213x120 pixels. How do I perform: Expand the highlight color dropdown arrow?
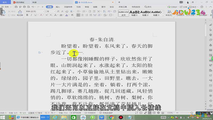pyautogui.click(x=63, y=15)
